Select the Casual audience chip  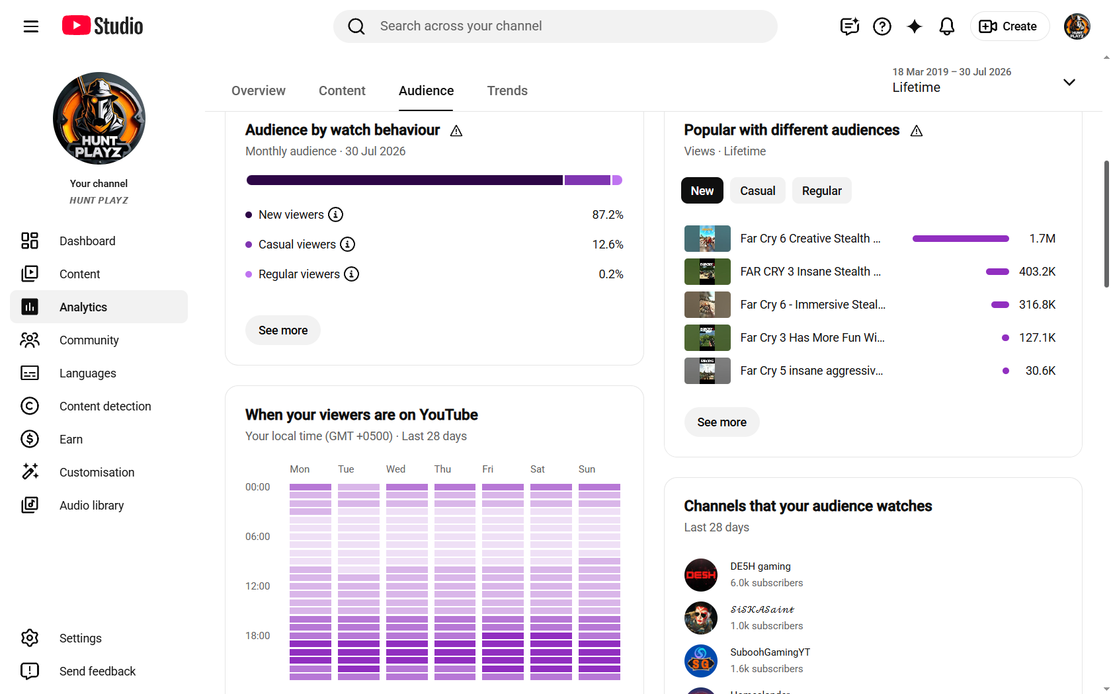click(x=758, y=191)
